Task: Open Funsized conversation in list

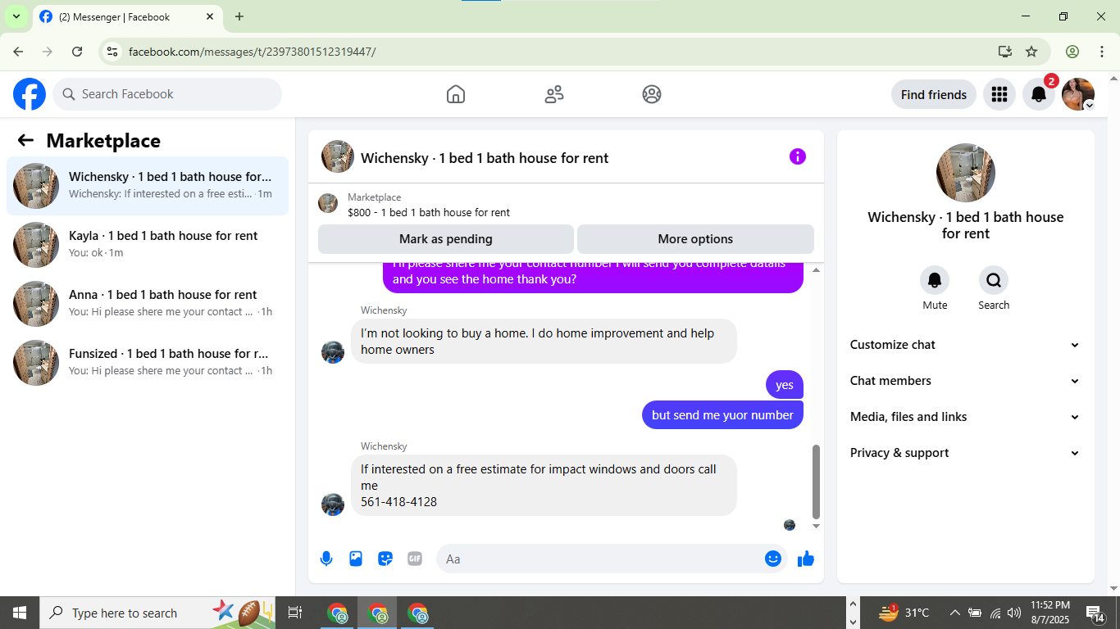Action: tap(148, 363)
